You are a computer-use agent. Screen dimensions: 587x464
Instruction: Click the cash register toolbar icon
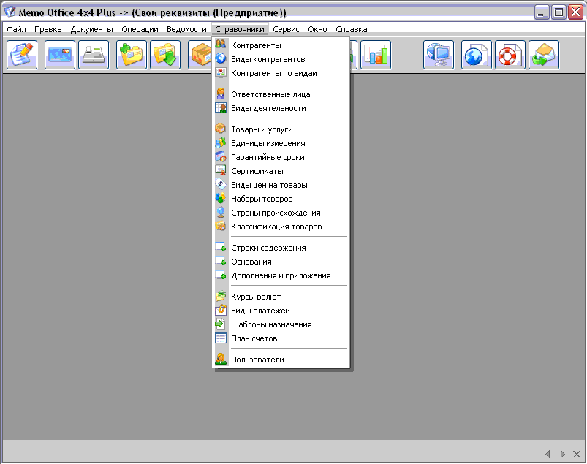click(94, 55)
